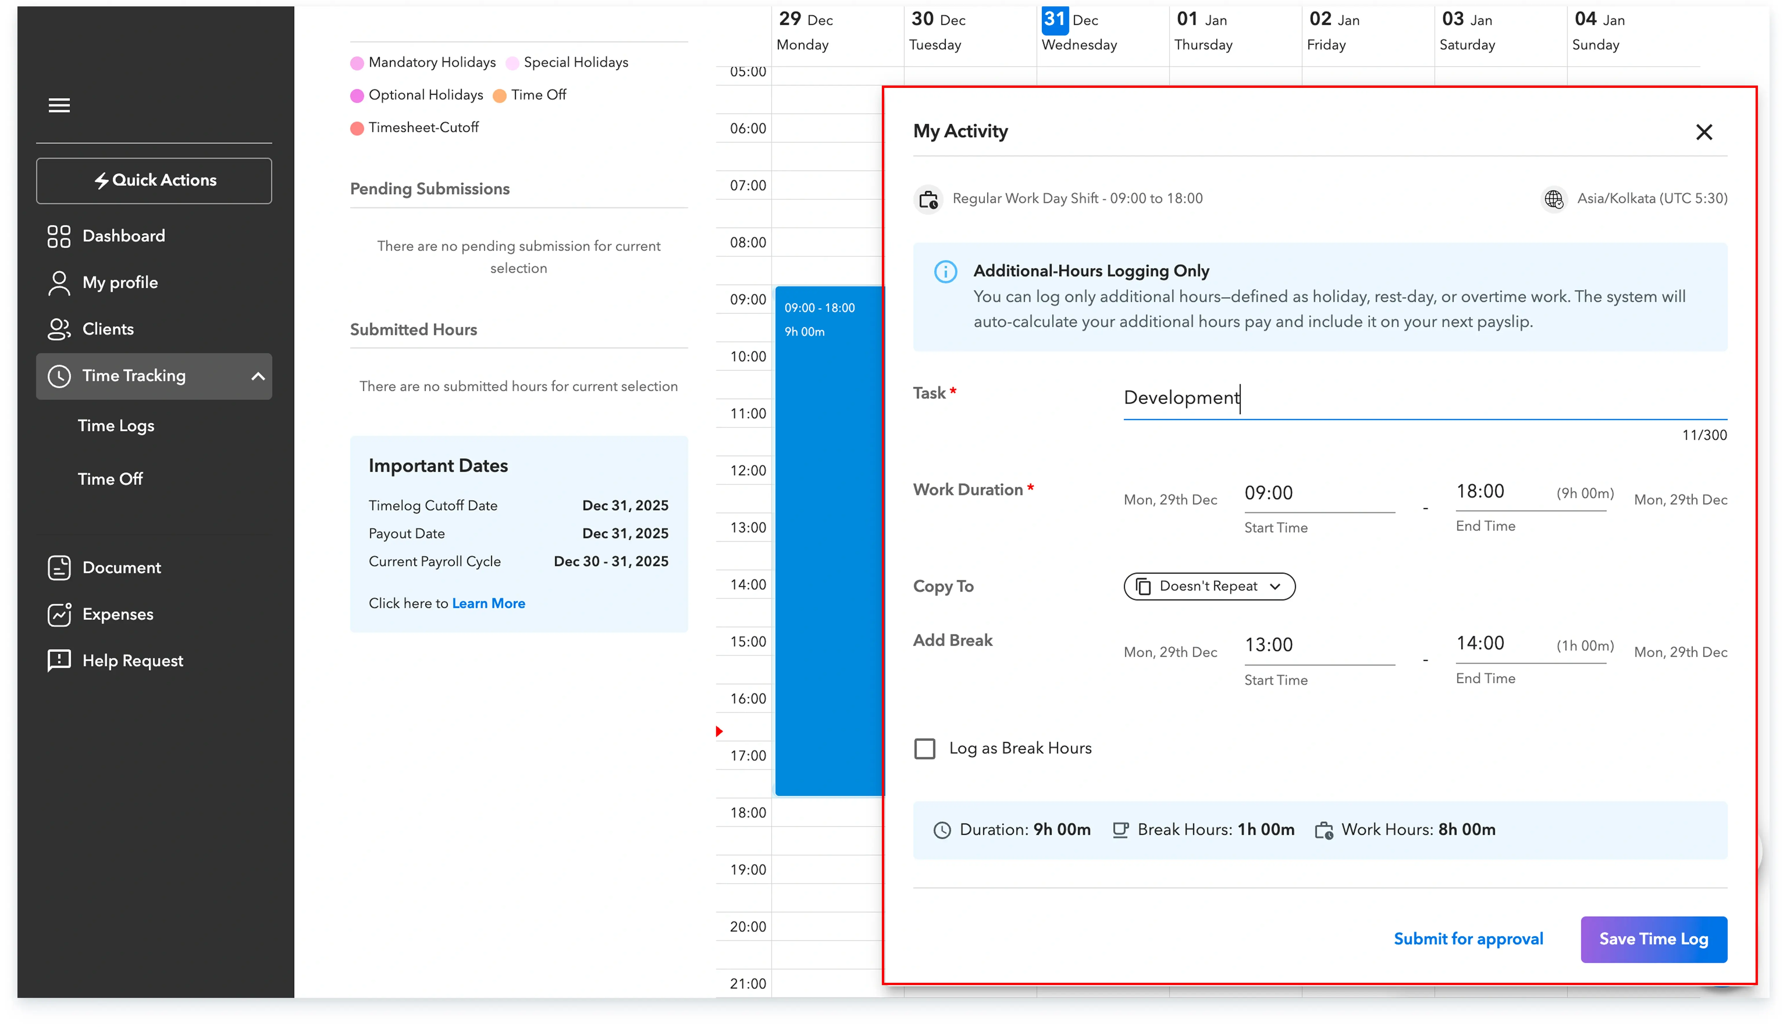The width and height of the screenshot is (1787, 1027).
Task: Open Dashboard via its grid icon
Action: (x=59, y=236)
